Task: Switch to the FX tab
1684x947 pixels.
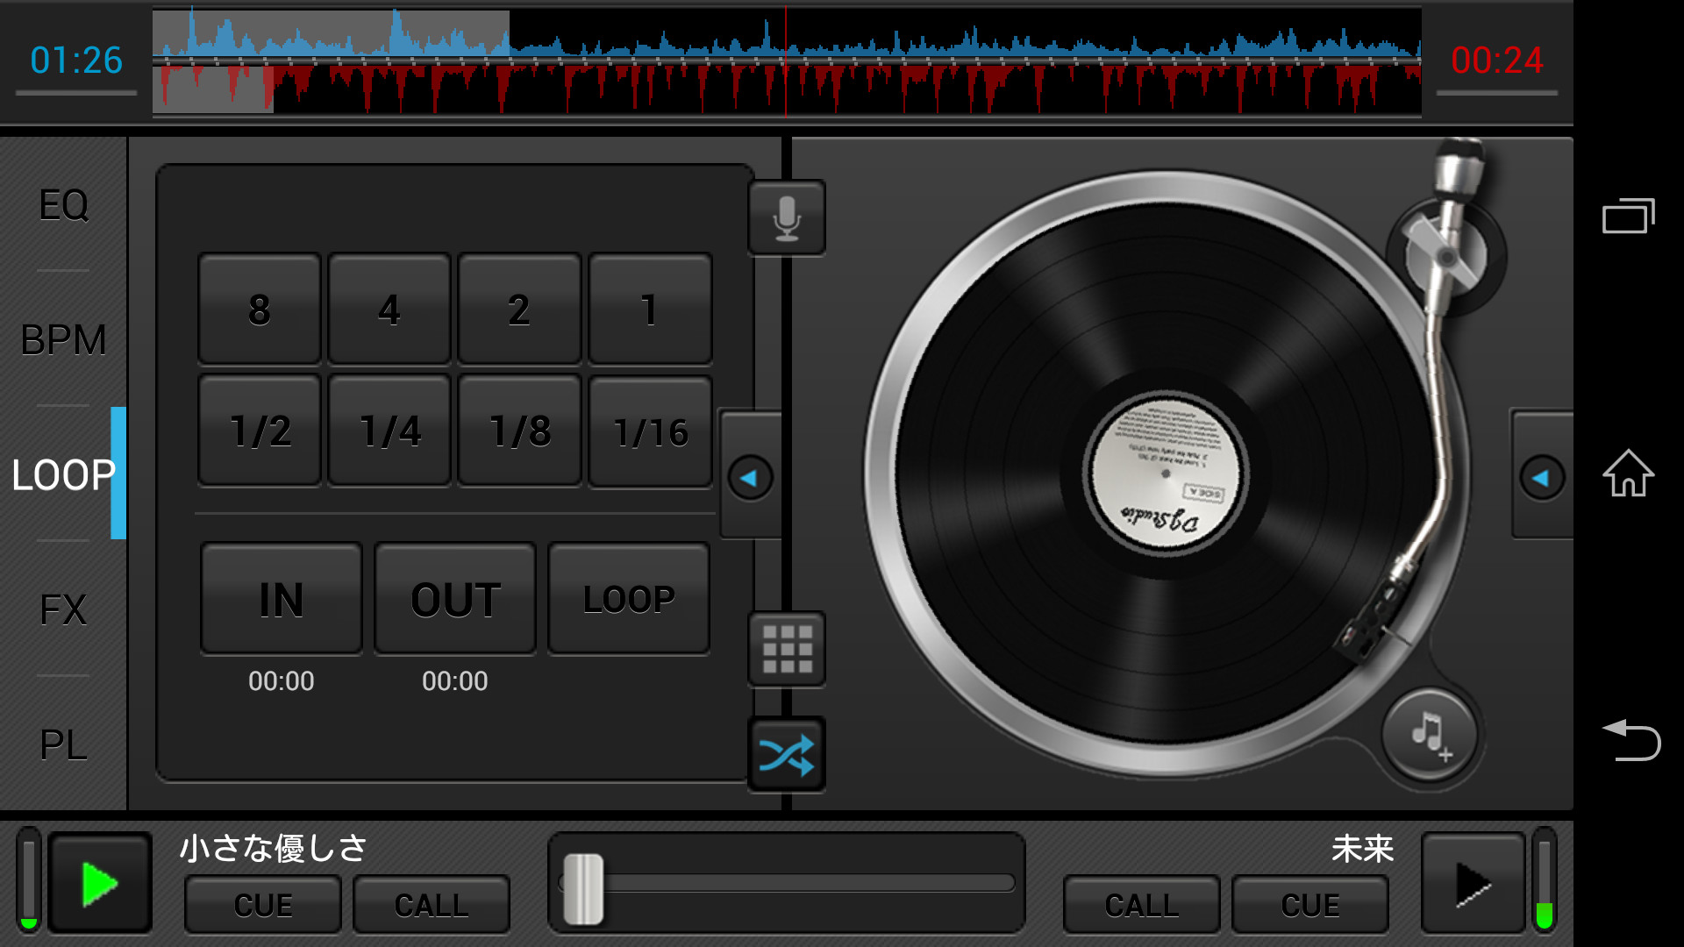Action: point(63,609)
